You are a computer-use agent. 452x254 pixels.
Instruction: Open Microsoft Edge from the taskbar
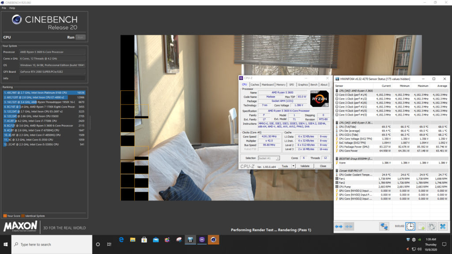coord(121,239)
